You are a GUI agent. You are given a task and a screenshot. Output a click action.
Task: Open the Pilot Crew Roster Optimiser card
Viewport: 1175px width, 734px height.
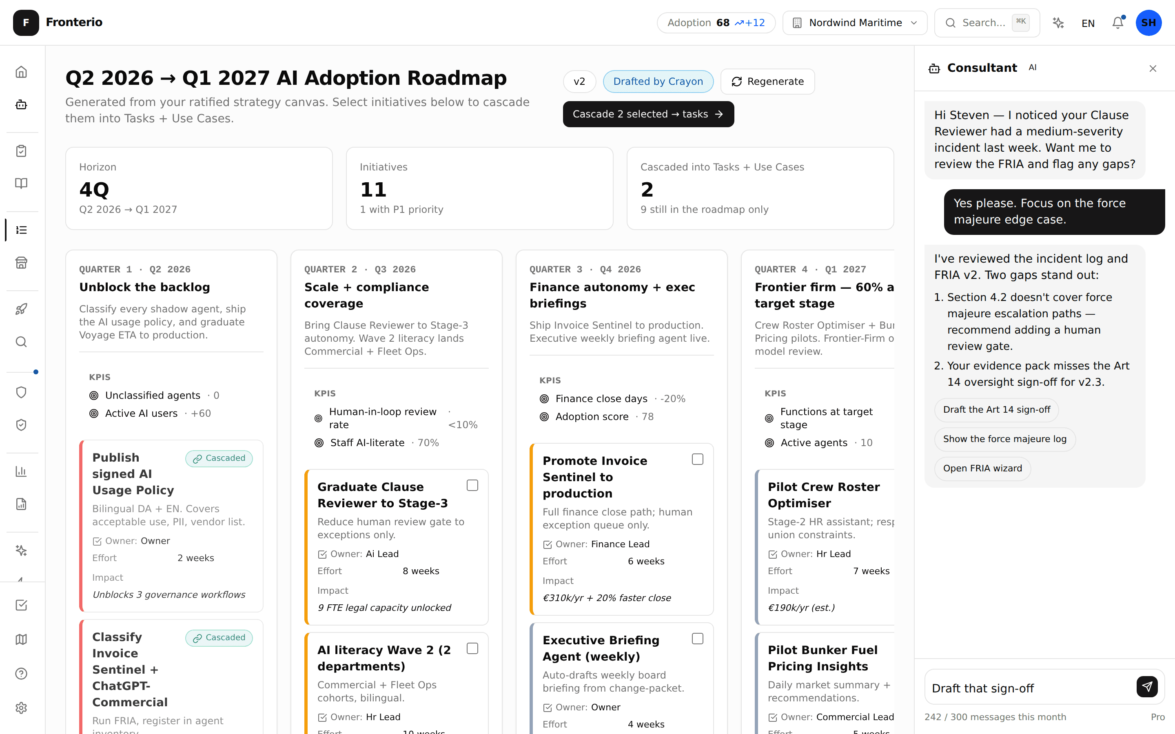click(825, 546)
